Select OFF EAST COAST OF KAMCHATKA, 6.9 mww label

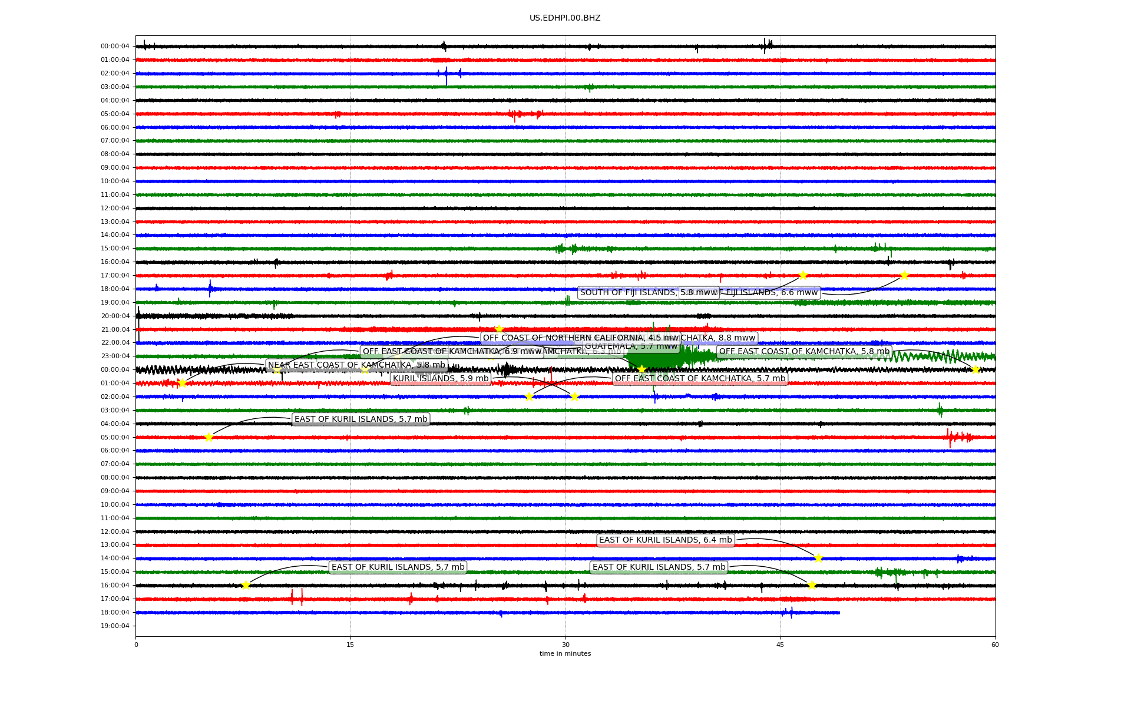coord(452,352)
